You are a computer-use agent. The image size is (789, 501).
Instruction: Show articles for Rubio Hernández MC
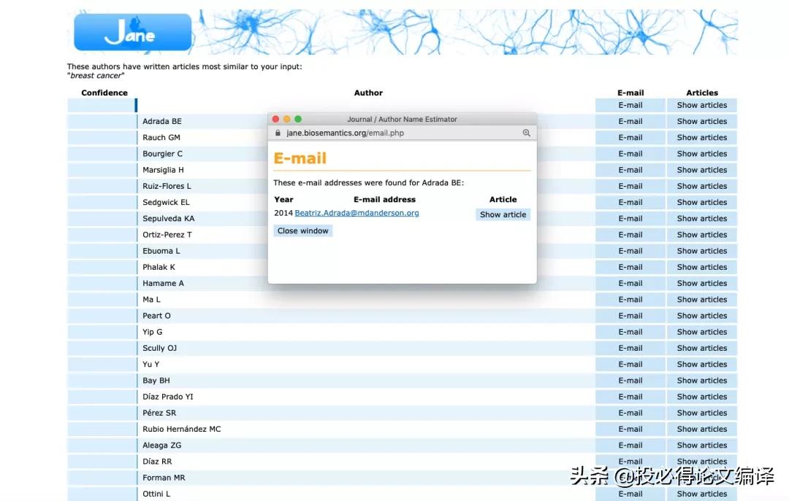point(702,429)
